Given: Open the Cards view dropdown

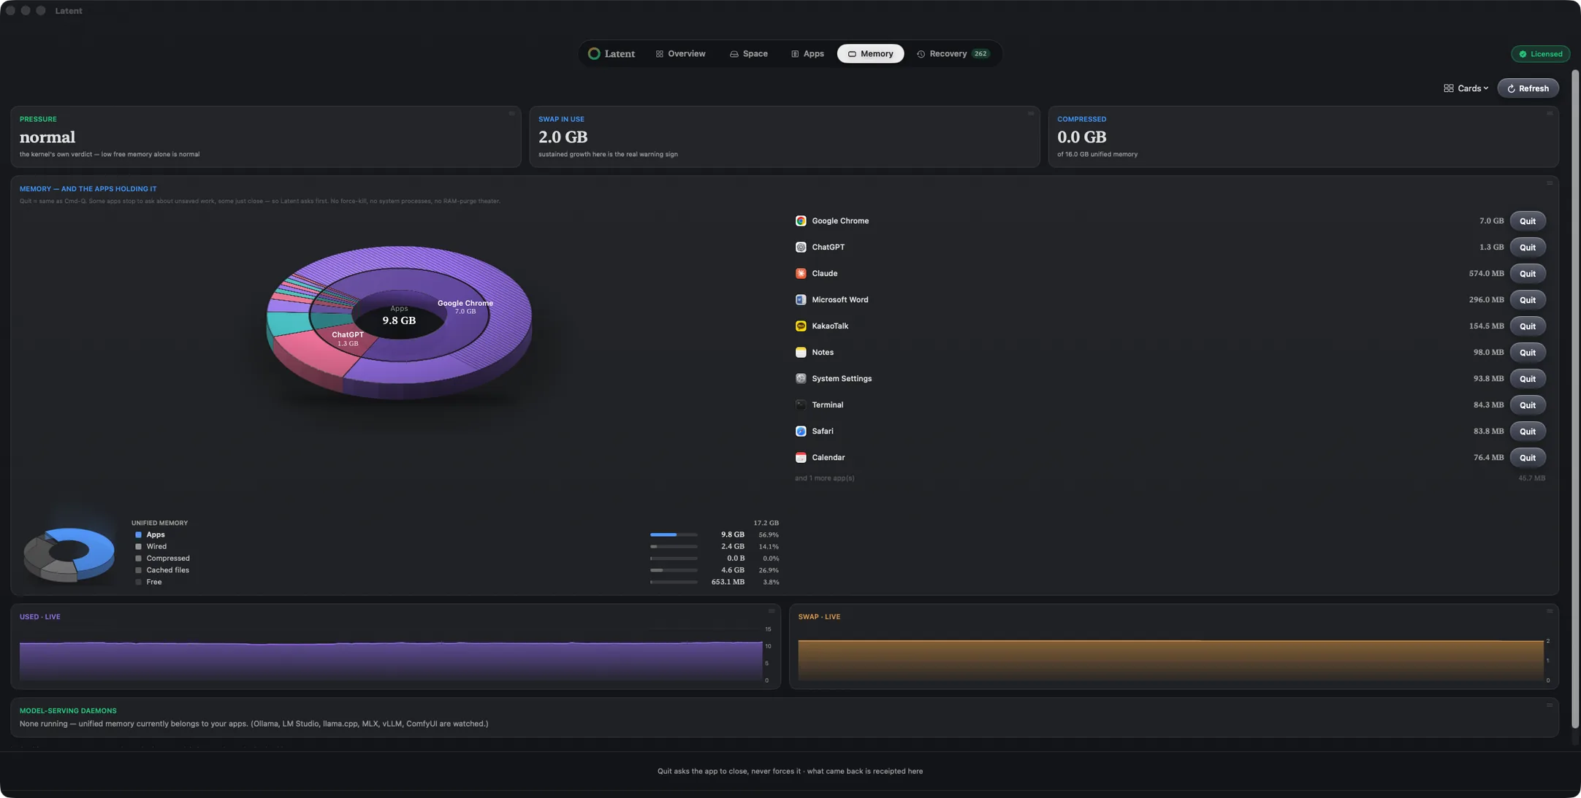Looking at the screenshot, I should click(x=1466, y=88).
